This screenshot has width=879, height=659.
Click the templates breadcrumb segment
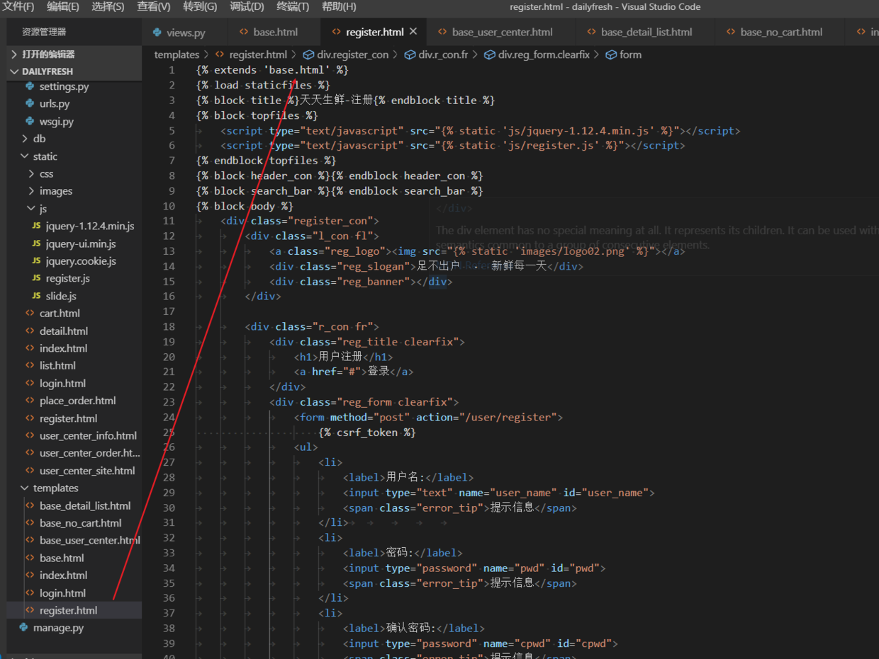coord(177,55)
